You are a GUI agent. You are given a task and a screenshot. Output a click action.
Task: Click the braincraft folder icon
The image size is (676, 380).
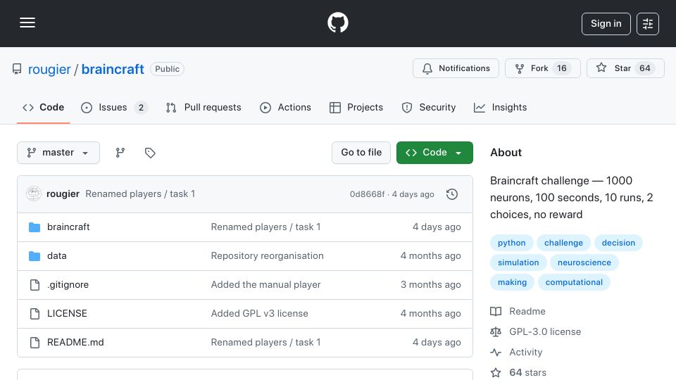click(x=35, y=227)
